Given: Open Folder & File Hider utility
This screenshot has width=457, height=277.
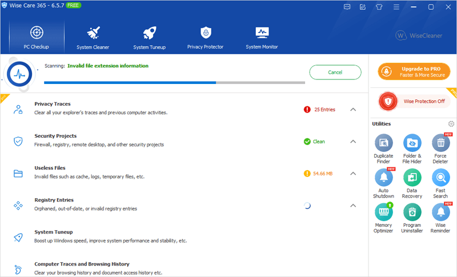Looking at the screenshot, I should click(412, 149).
